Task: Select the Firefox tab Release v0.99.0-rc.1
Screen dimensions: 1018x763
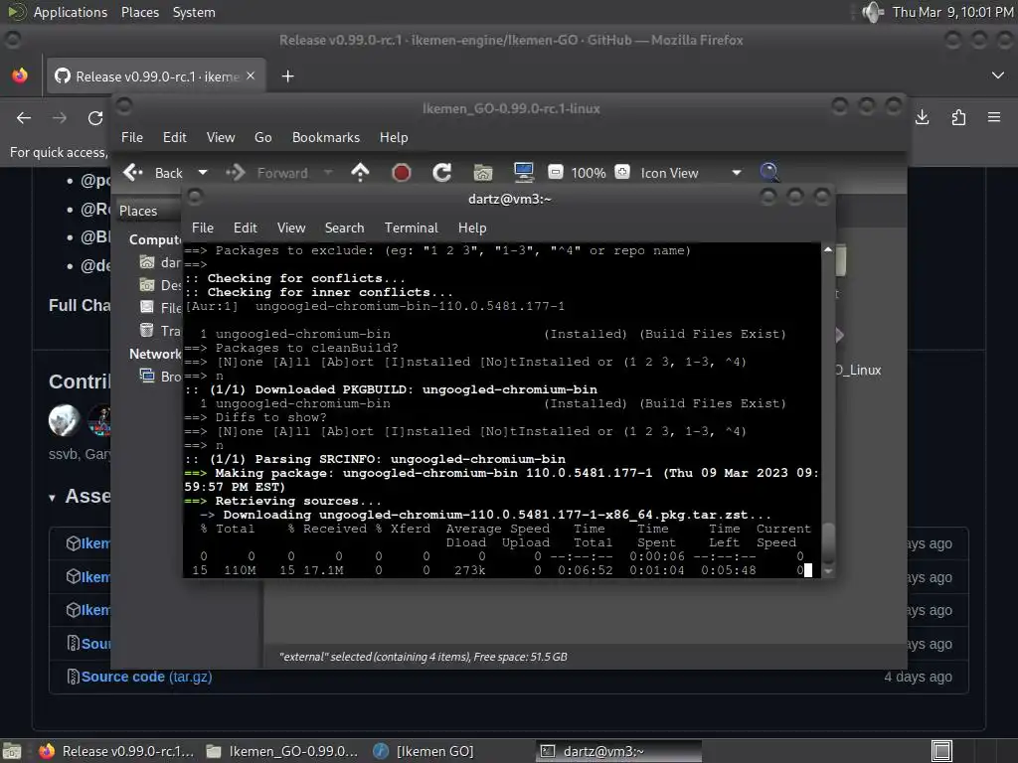Action: tap(156, 76)
